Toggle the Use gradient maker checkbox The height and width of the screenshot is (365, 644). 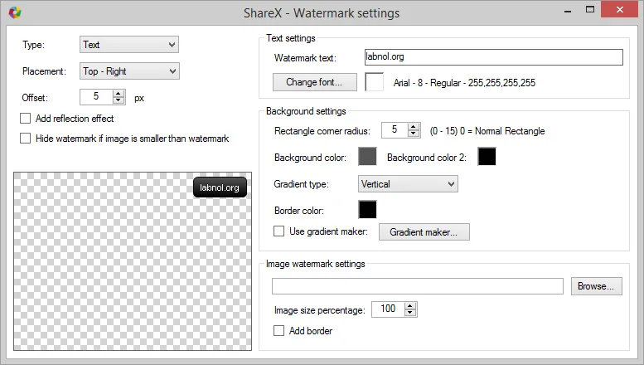[x=278, y=231]
